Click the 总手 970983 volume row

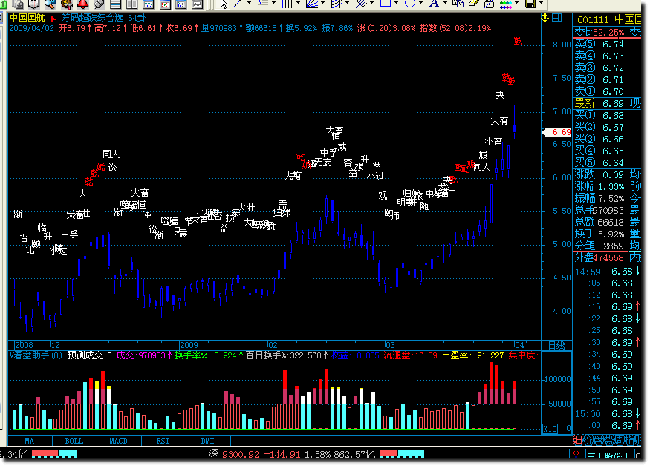click(x=599, y=211)
